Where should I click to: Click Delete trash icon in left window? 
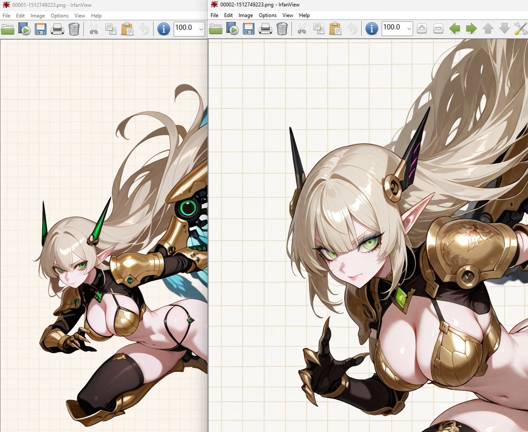74,29
